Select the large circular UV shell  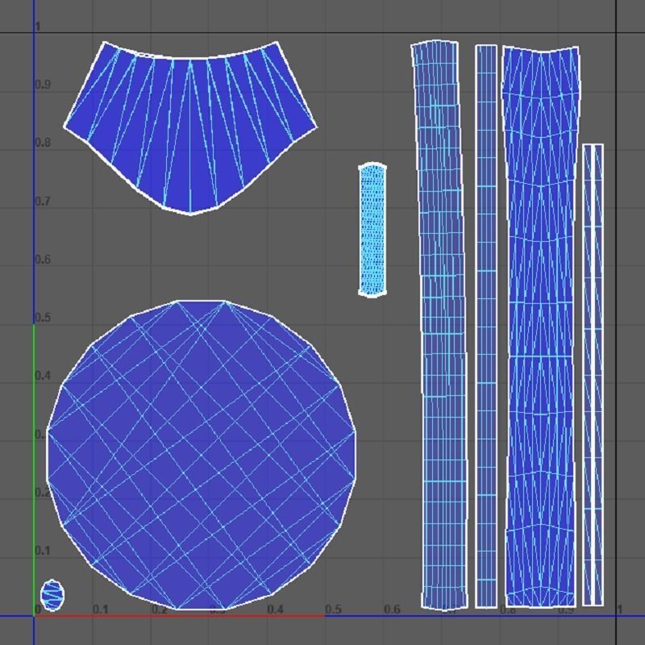click(201, 455)
